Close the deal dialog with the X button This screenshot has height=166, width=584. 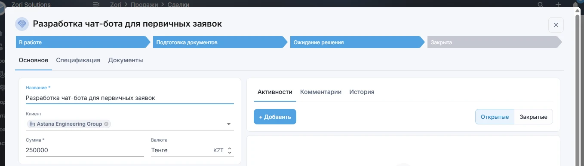[556, 25]
